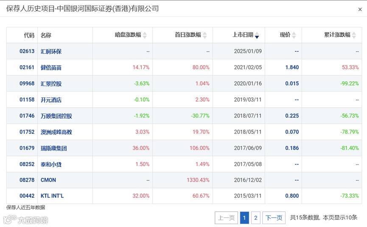Image resolution: width=367 pixels, height=227 pixels.
Task: Select listing date 2019/03/11
Action: 248,100
